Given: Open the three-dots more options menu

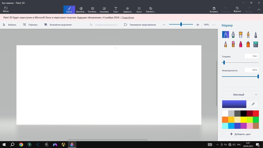Looking at the screenshot, I should tap(214, 25).
